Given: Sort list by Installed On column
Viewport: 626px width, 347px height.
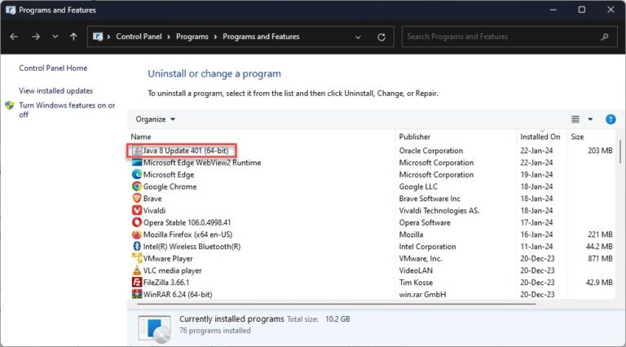Looking at the screenshot, I should 540,137.
